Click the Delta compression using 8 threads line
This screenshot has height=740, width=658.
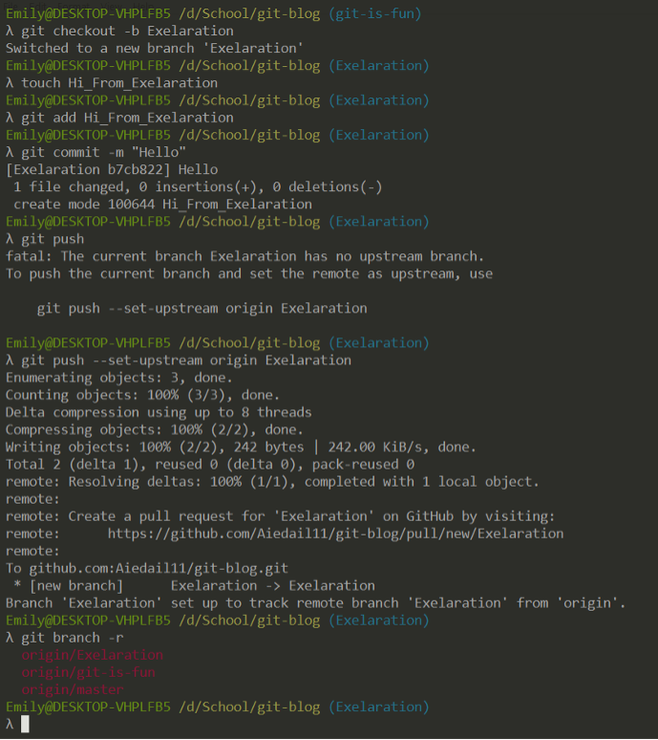(159, 412)
